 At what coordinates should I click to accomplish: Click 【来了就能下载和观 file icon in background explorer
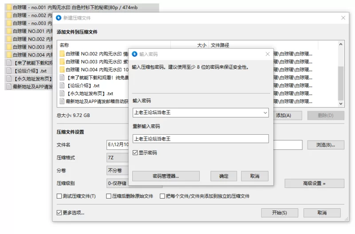point(9,63)
